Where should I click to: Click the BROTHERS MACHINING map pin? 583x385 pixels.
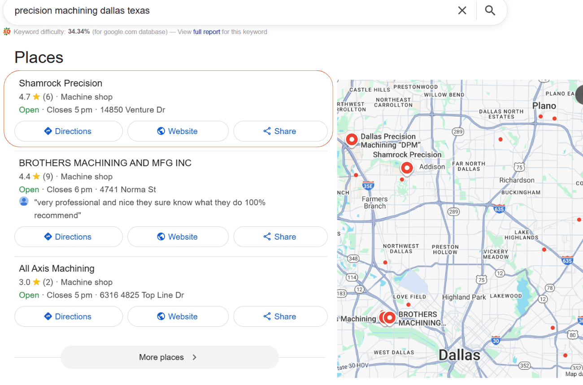point(390,318)
